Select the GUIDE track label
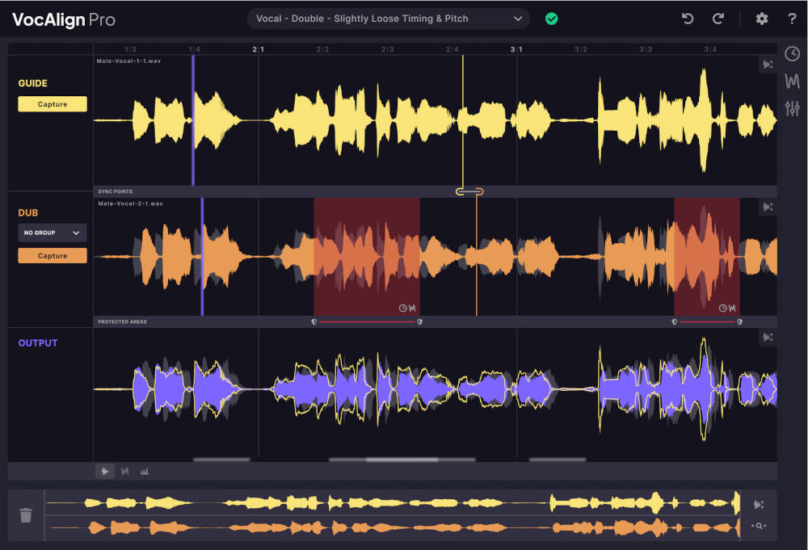 coord(33,83)
